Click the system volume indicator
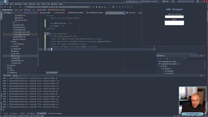 point(165,1)
